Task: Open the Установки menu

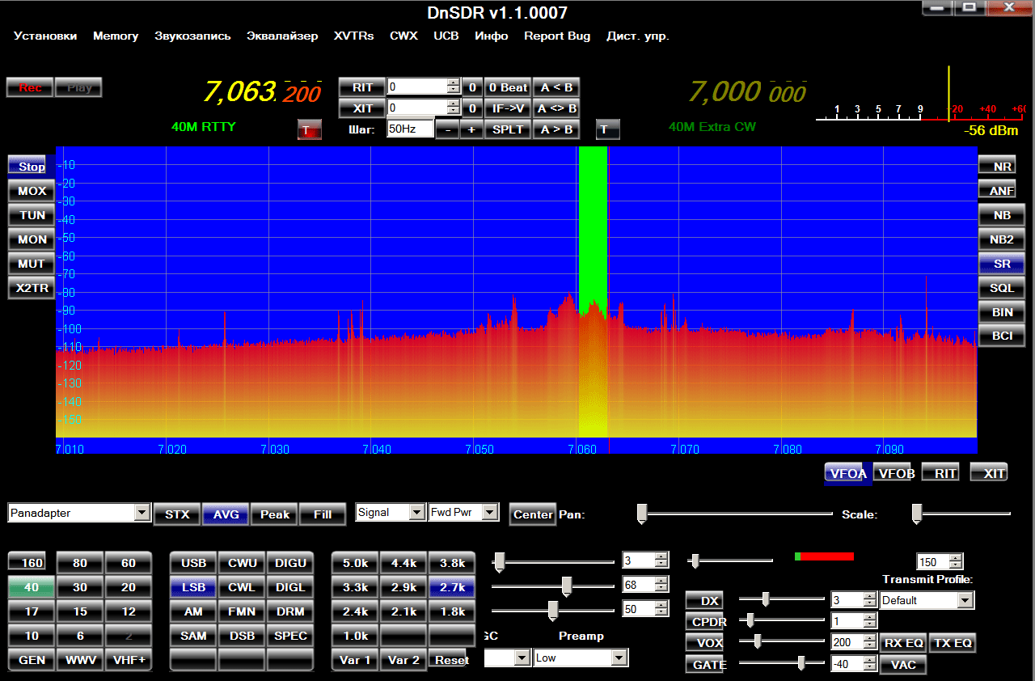Action: (45, 36)
